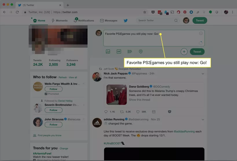View all follow suggestions
This screenshot has height=161, width=237.
pos(73,77)
